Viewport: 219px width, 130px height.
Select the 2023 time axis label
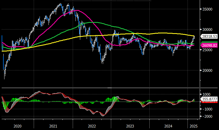pyautogui.click(x=130, y=126)
